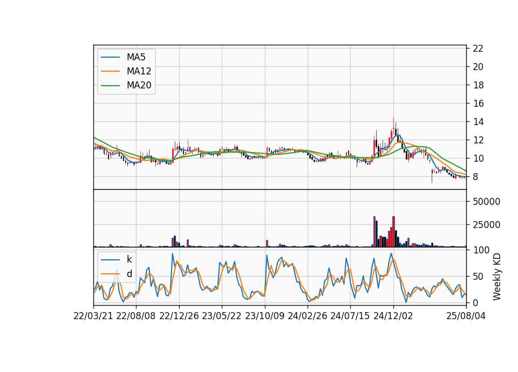Screen dimensions: 518x372
Task: Click the MA20 legend label
Action: (139, 85)
